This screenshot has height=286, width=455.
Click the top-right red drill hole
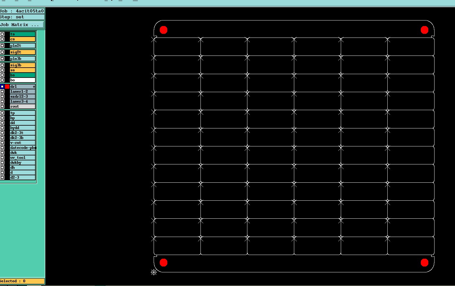click(x=425, y=30)
